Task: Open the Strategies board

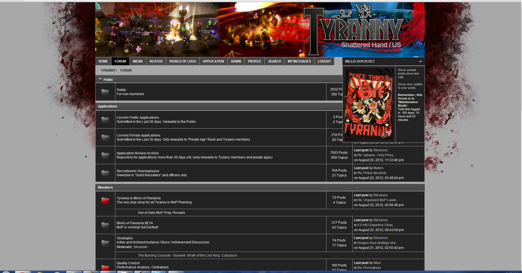Action: [x=125, y=238]
